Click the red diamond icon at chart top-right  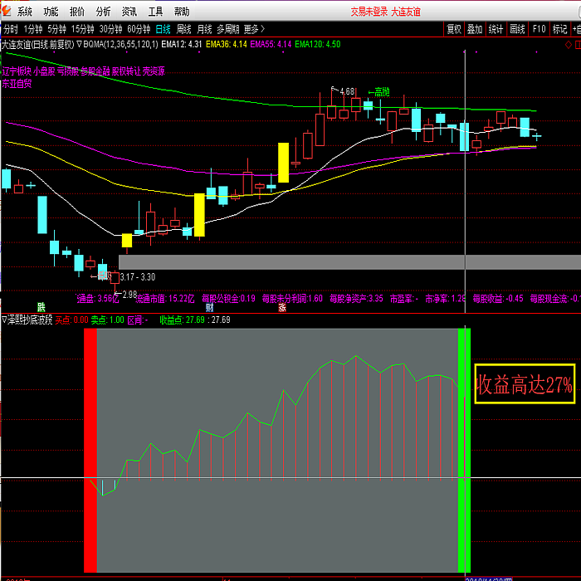pyautogui.click(x=569, y=45)
